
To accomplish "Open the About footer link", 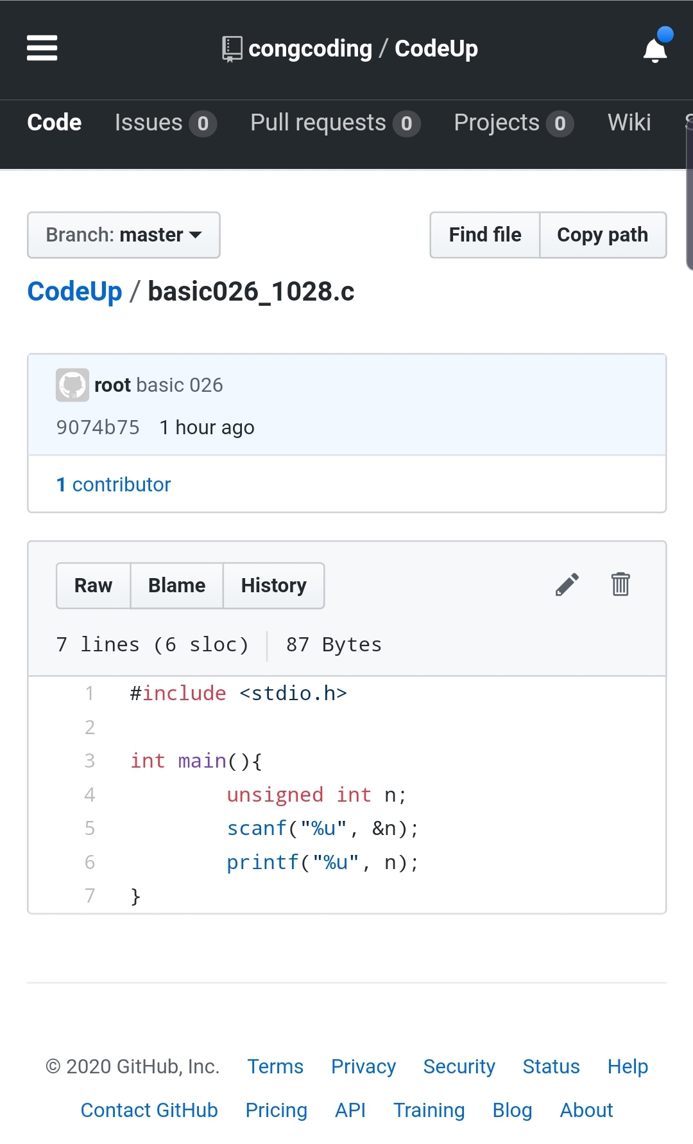I will (586, 1110).
